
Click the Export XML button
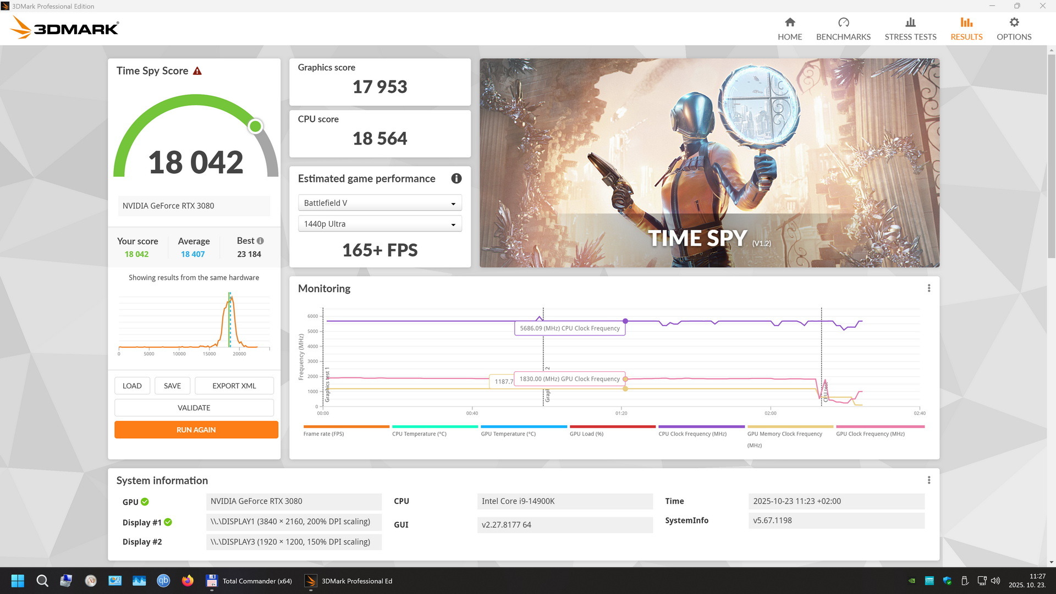click(234, 386)
